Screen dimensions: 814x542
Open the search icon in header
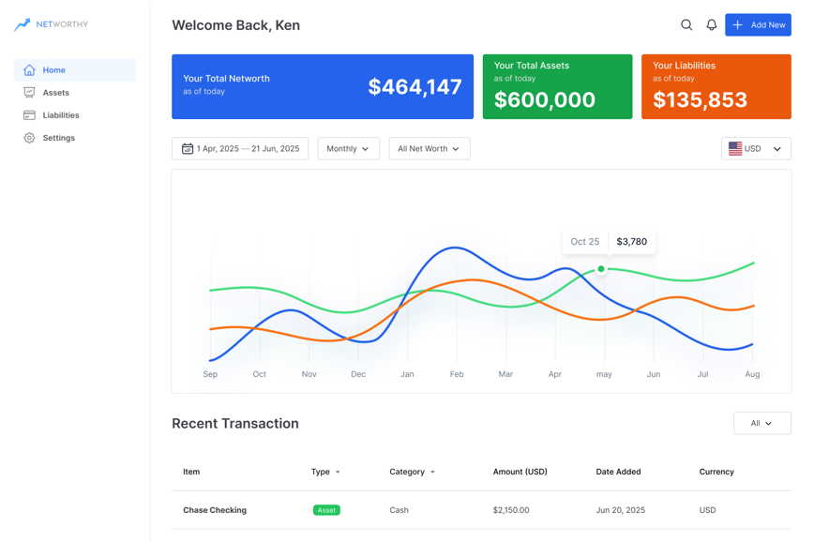686,25
